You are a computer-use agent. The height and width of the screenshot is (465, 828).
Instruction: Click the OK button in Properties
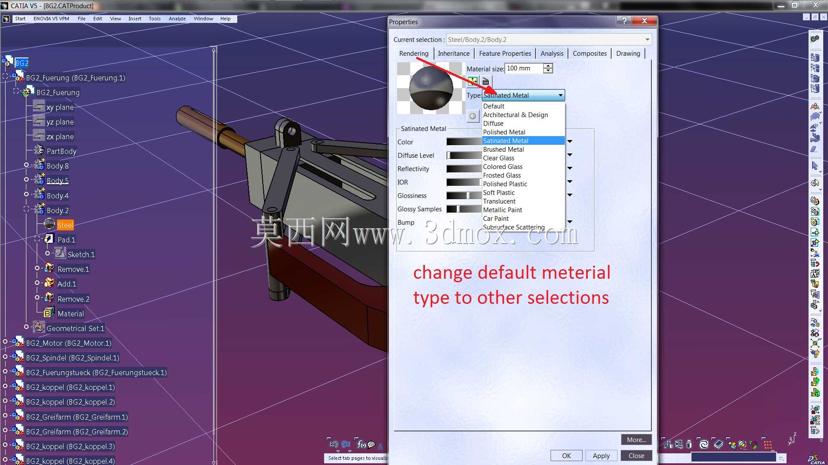[x=566, y=455]
